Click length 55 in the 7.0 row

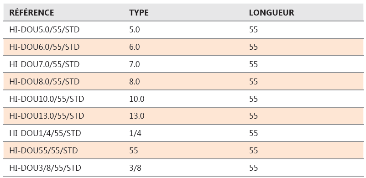pos(253,64)
